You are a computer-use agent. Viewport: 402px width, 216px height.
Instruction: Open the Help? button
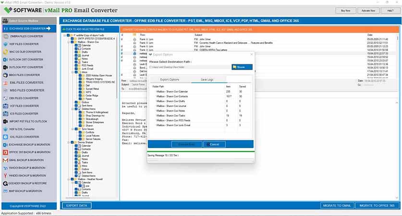(x=390, y=11)
